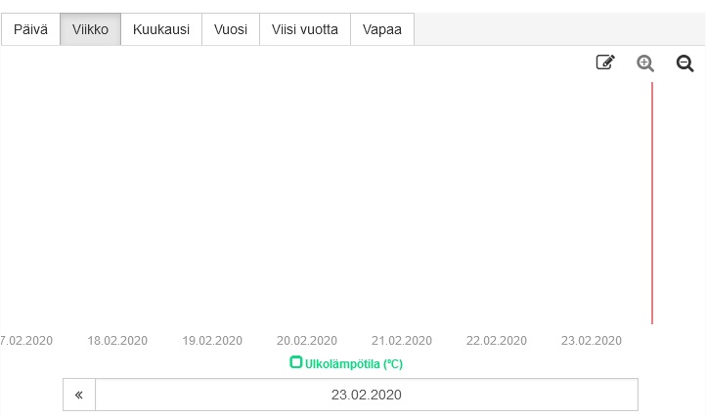Screen dimensions: 706x418
Task: Select the Viikko tab
Action: point(90,29)
